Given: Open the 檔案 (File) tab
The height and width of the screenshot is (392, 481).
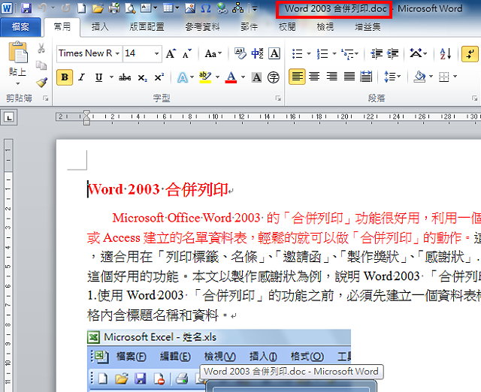Looking at the screenshot, I should click(20, 27).
